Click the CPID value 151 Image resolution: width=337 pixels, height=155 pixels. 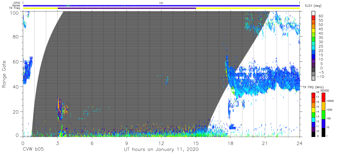(161, 3)
